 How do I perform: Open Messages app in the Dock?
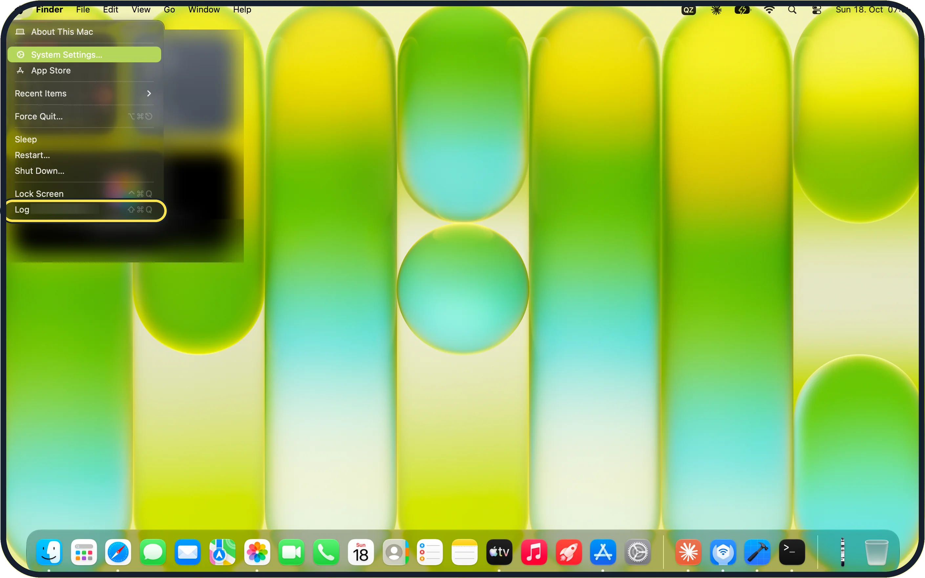click(x=153, y=552)
